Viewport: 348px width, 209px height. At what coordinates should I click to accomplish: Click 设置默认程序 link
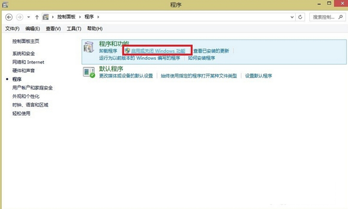(258, 76)
